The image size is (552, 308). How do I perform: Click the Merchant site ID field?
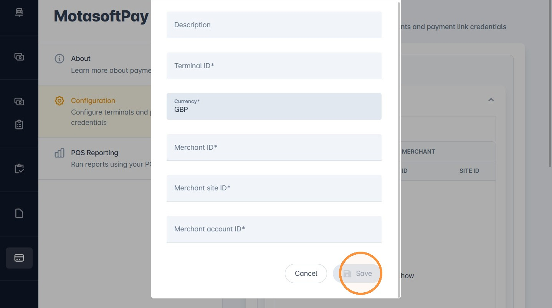coord(274,188)
